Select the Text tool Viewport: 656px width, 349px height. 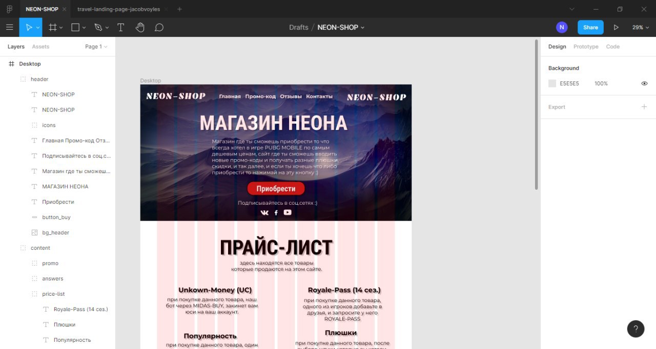coord(121,27)
